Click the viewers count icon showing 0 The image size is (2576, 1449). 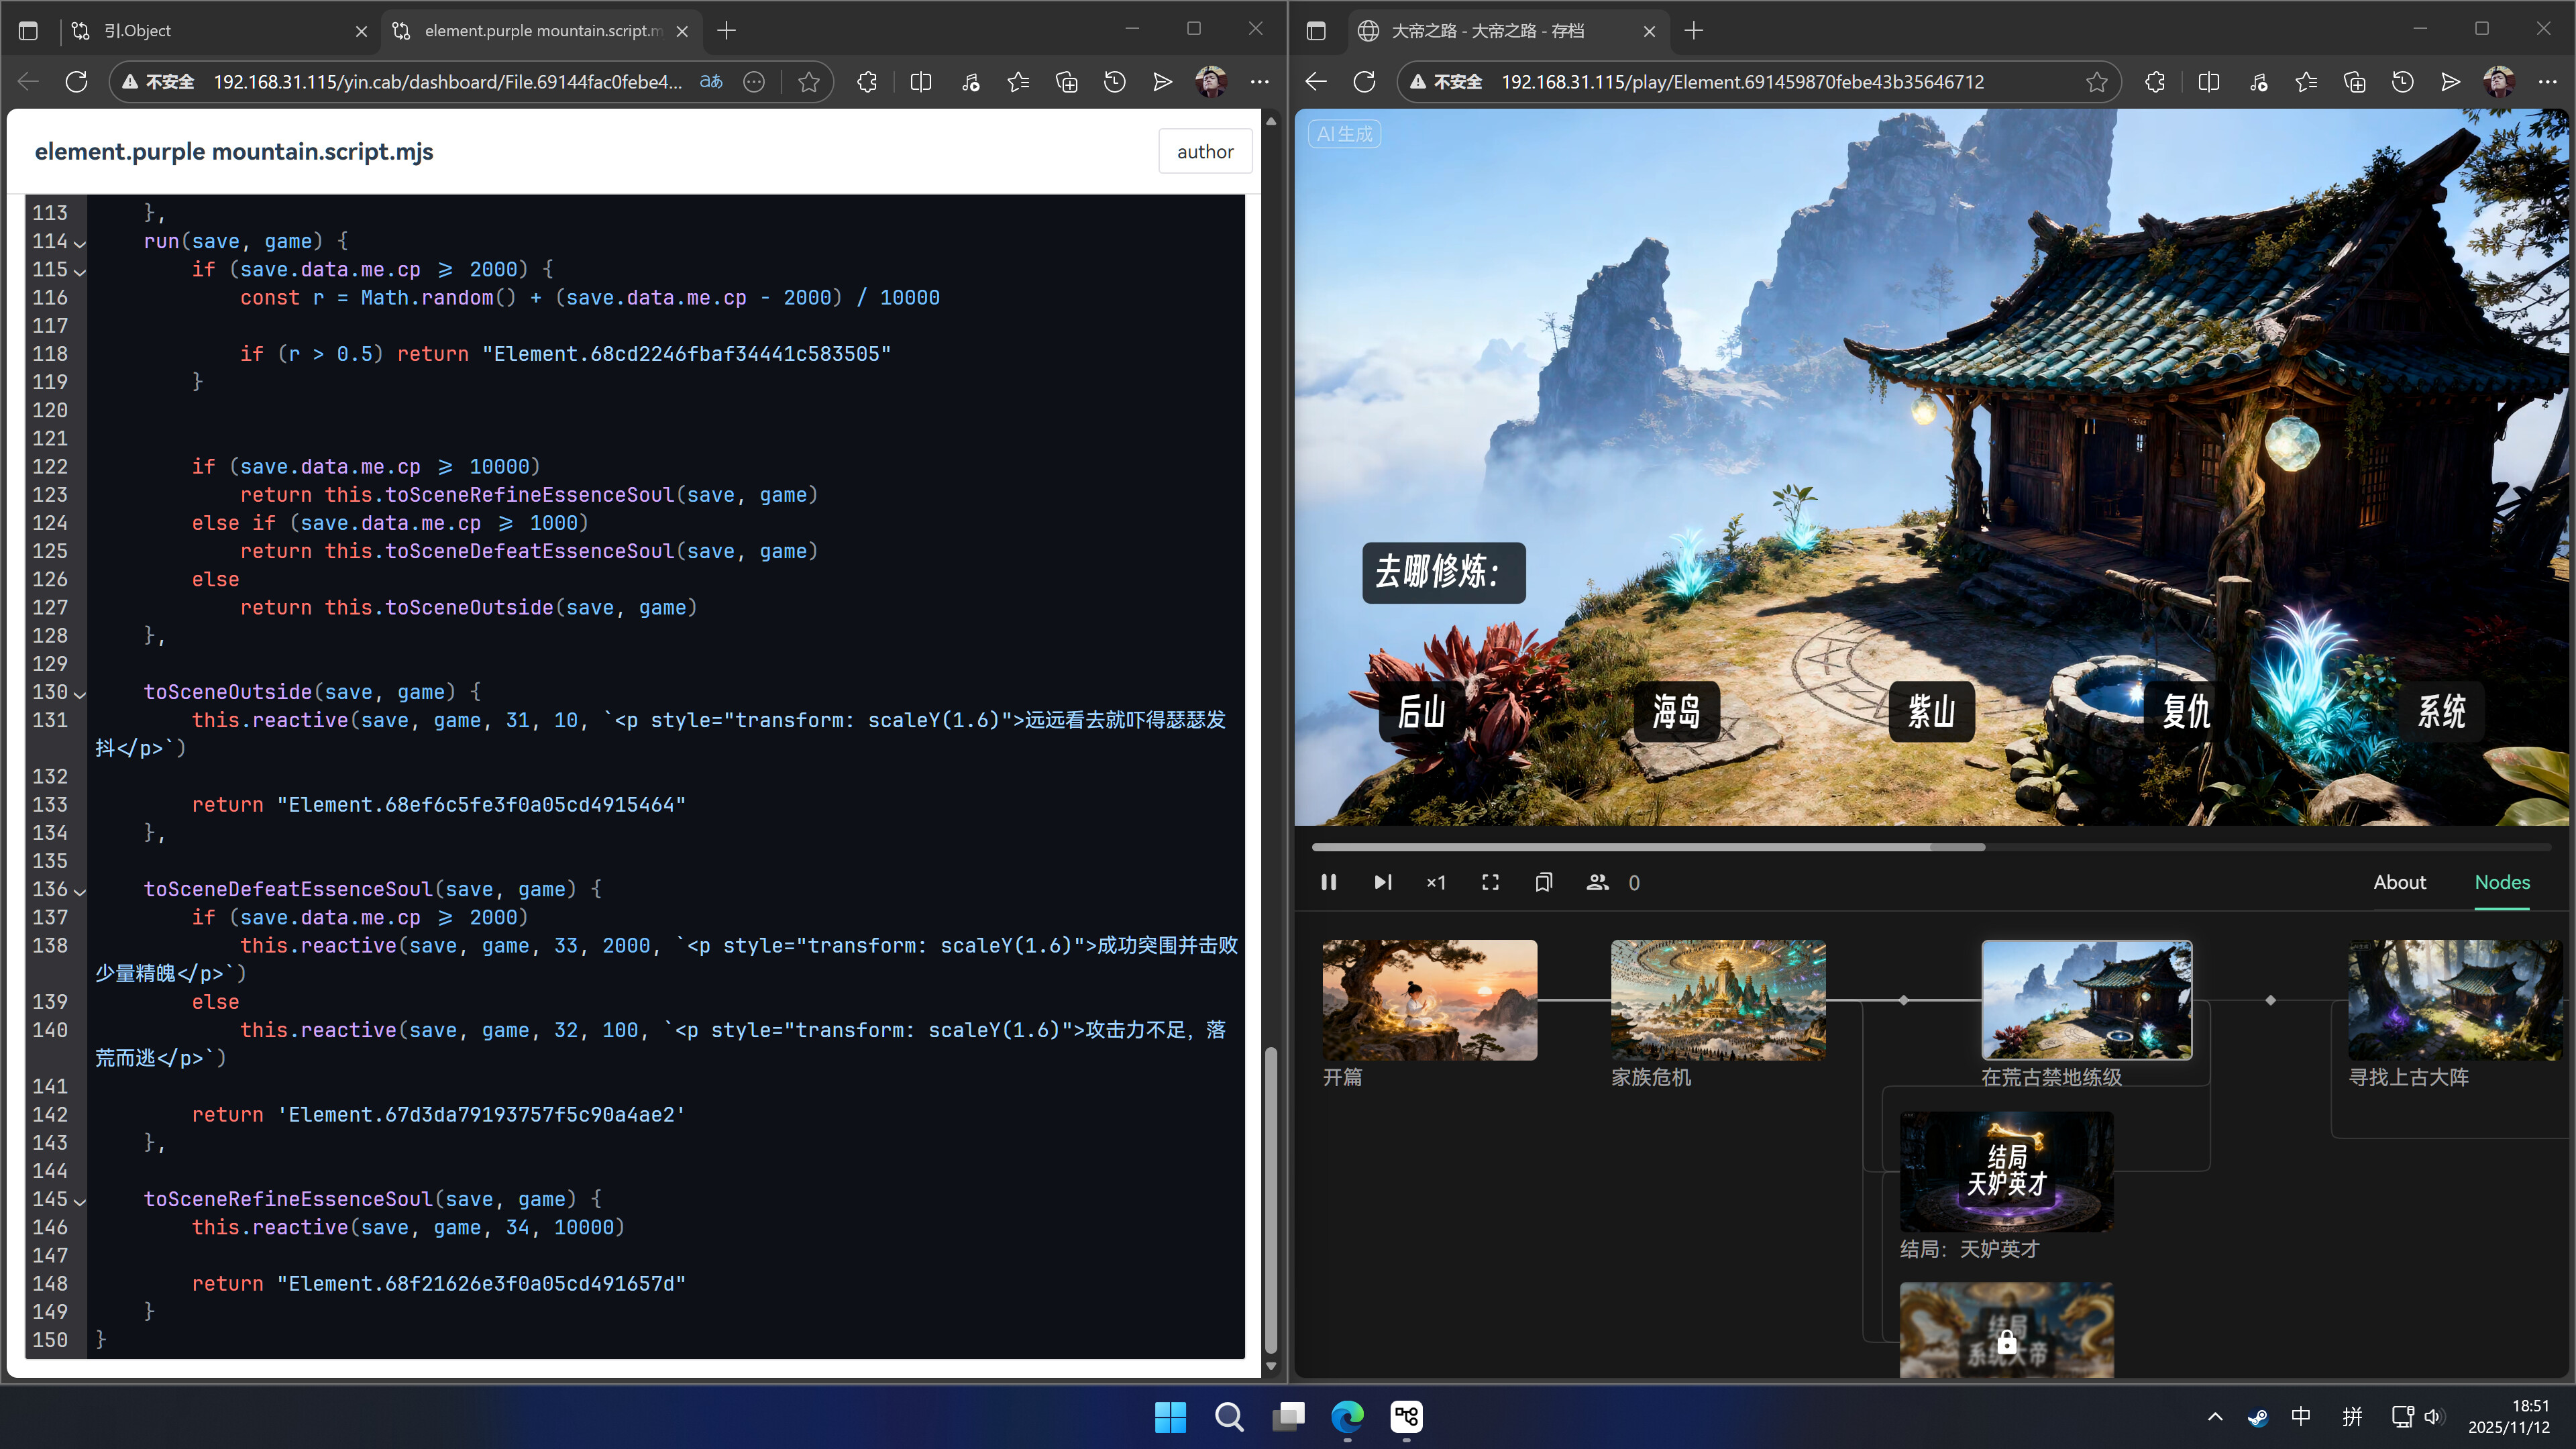click(x=1597, y=883)
